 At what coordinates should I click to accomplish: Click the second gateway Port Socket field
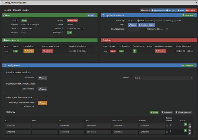click(x=125, y=132)
